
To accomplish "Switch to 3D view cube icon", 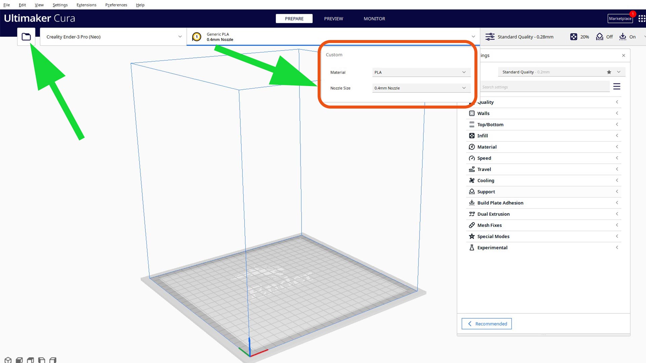I will (8, 360).
